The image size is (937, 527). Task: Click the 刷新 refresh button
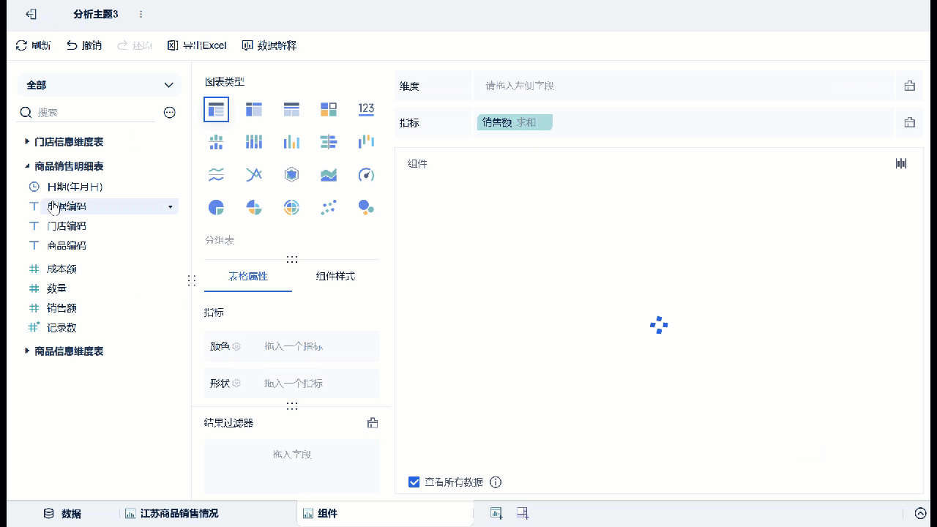click(x=32, y=45)
